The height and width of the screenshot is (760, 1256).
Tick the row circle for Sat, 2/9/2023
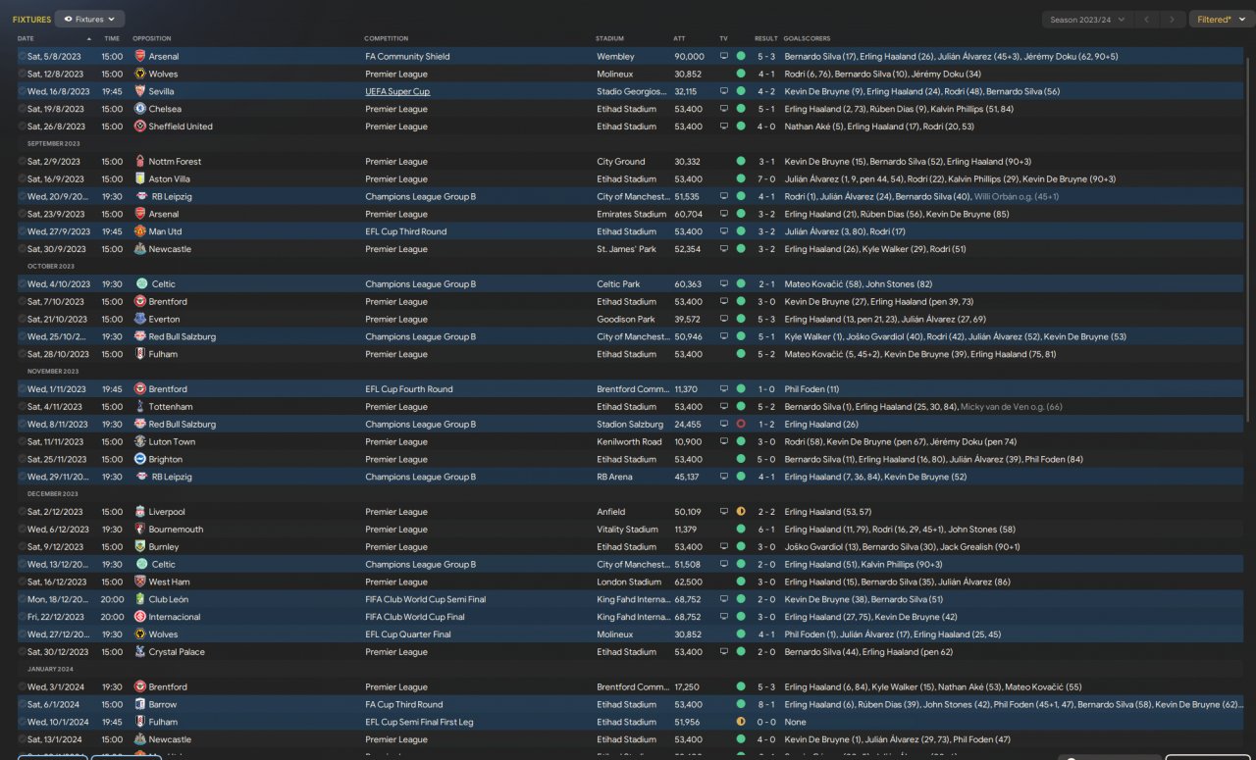[x=22, y=162]
